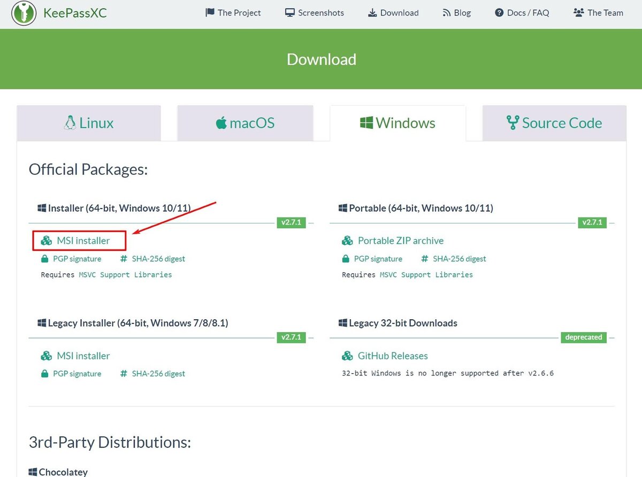Click v2.7.1 badge of Windows 10/11 Installer
The image size is (642, 477).
291,222
